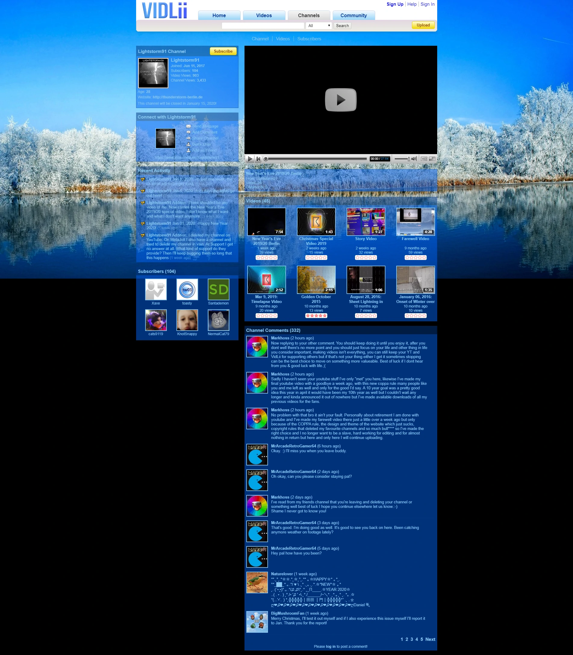Toggle HD quality in the player
Image resolution: width=573 pixels, height=655 pixels.
(424, 159)
